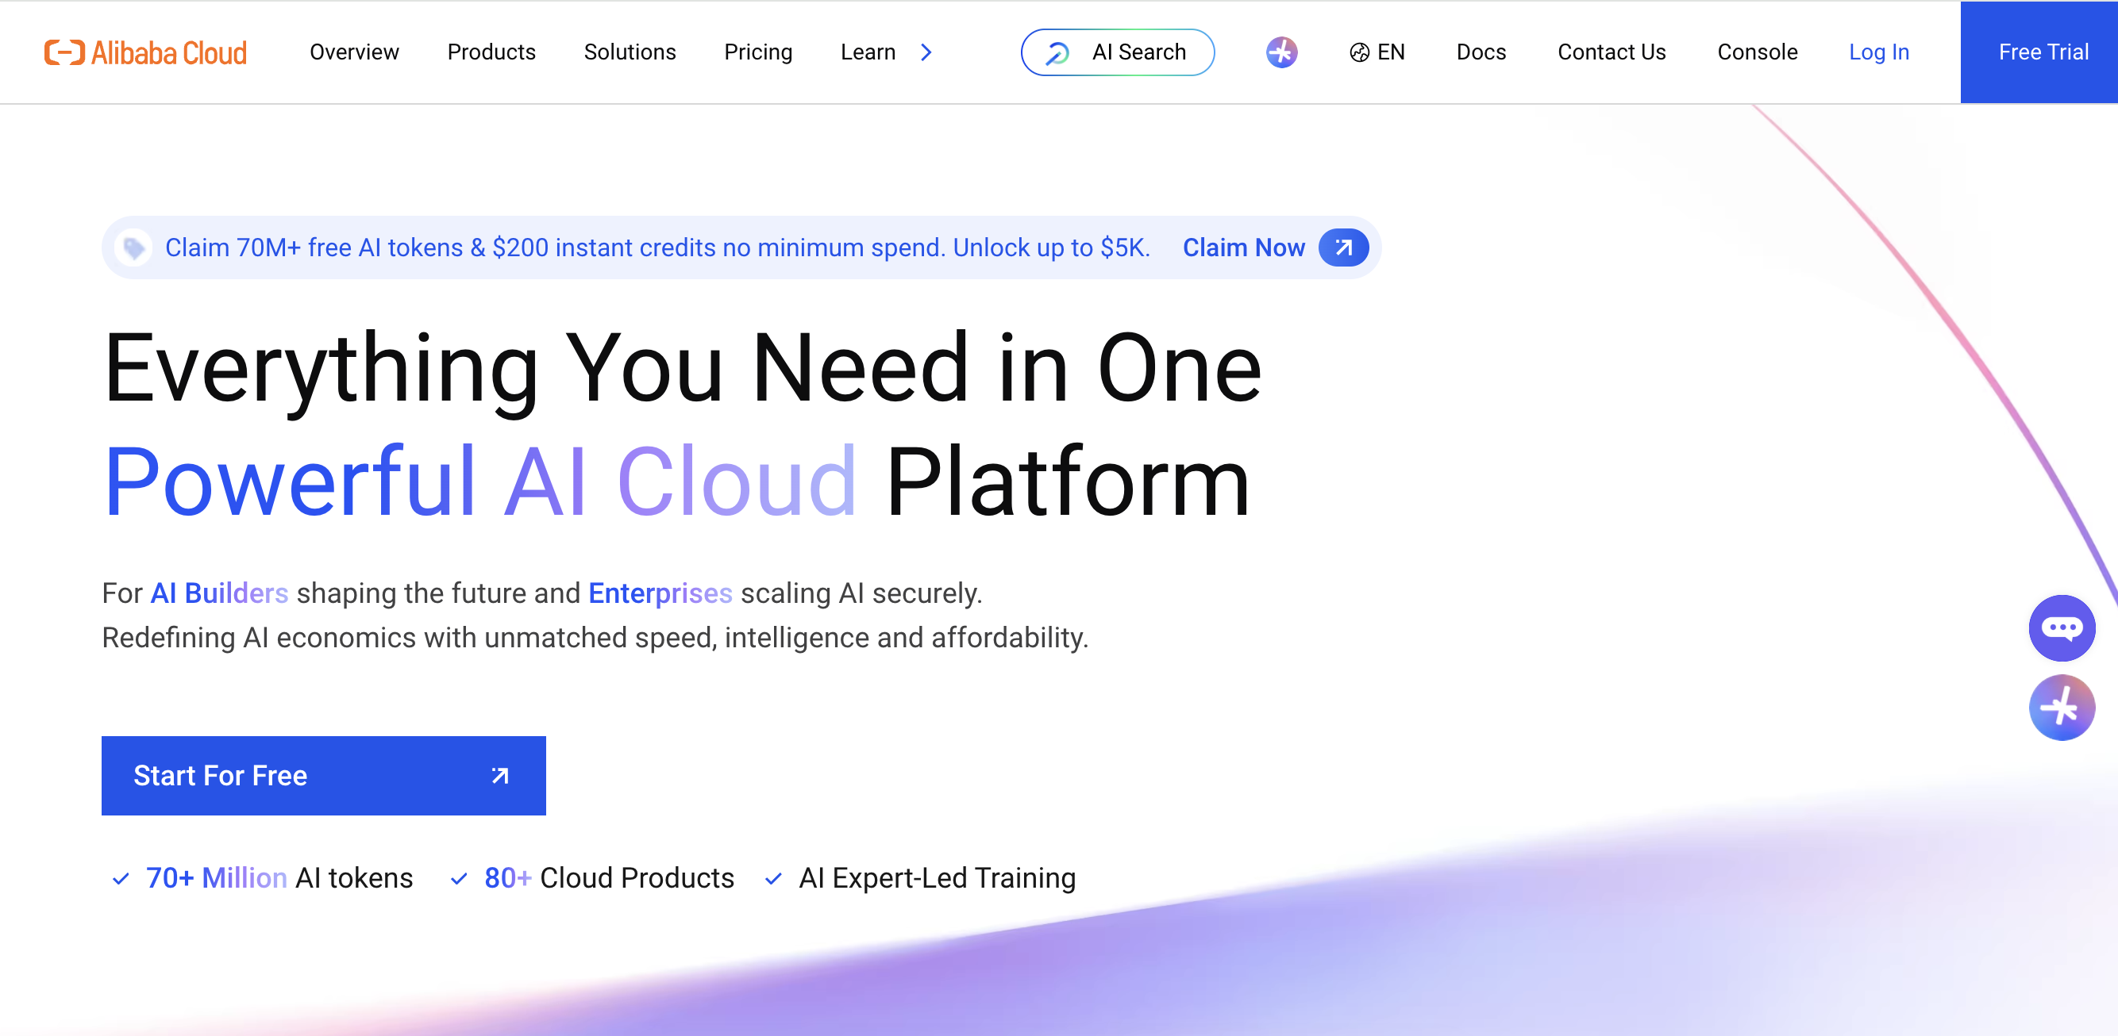
Task: Click inside the AI Search field
Action: coord(1138,52)
